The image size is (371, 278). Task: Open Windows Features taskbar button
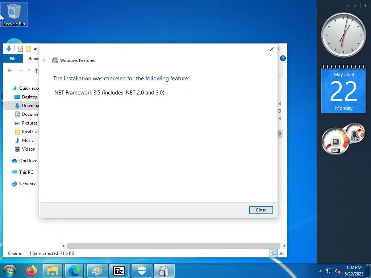click(164, 271)
